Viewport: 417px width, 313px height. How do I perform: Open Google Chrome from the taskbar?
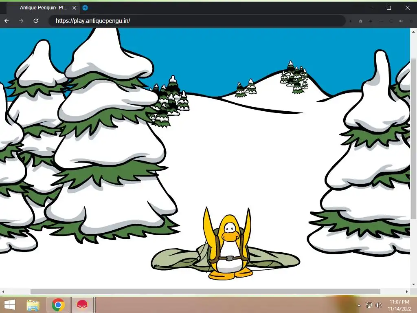58,305
